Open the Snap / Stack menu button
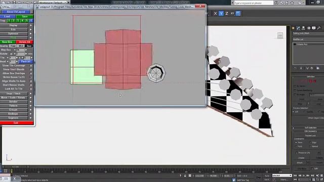Screen dimensions: 324x182 tap(14, 94)
